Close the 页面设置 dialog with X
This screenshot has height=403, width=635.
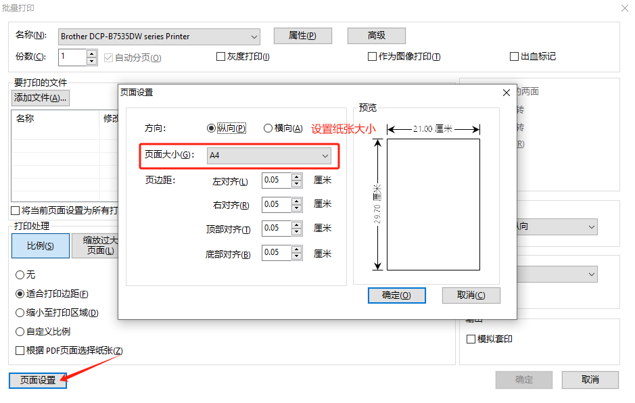tap(506, 93)
